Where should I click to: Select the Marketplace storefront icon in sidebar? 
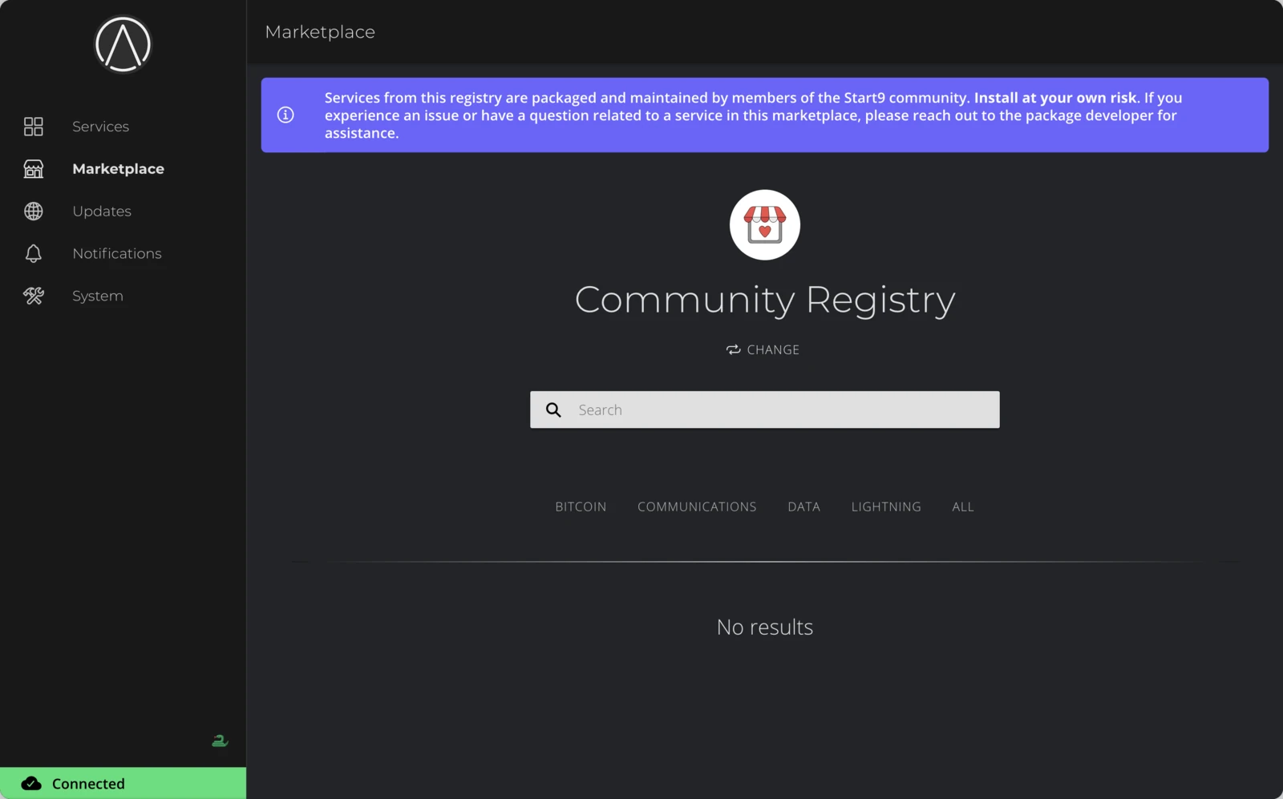[33, 168]
